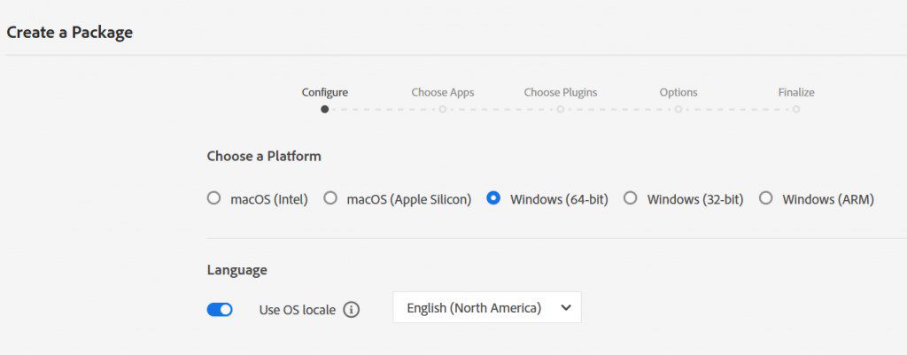Select Windows (64-bit) radio button
Viewport: 907px width, 355px height.
494,198
